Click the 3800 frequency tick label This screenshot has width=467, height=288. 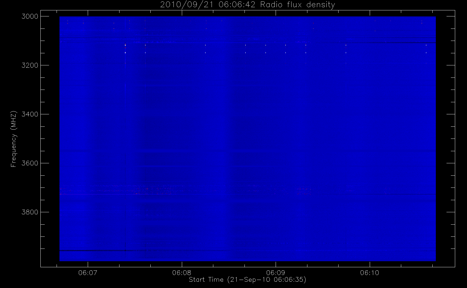(30, 212)
